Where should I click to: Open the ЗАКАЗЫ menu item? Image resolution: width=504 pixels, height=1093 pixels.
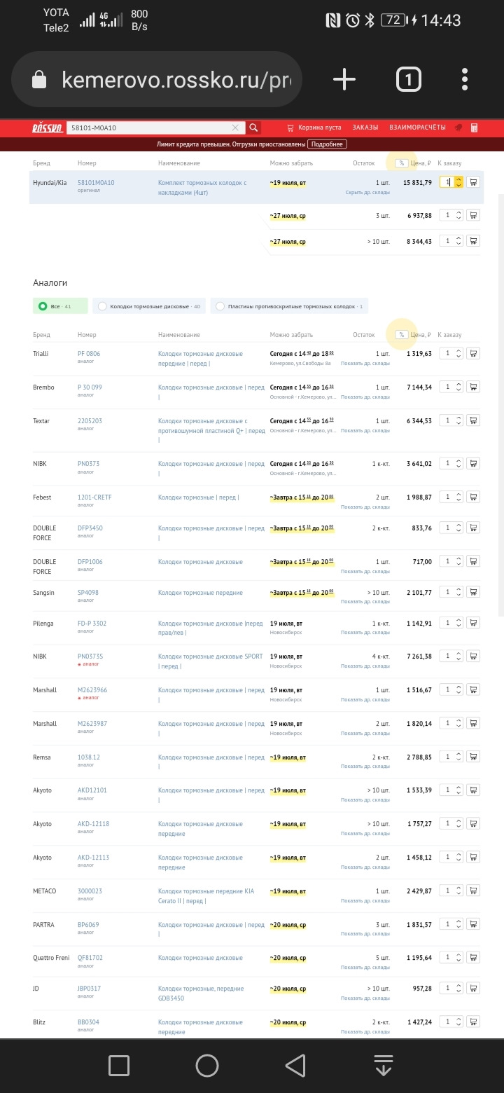(x=365, y=128)
